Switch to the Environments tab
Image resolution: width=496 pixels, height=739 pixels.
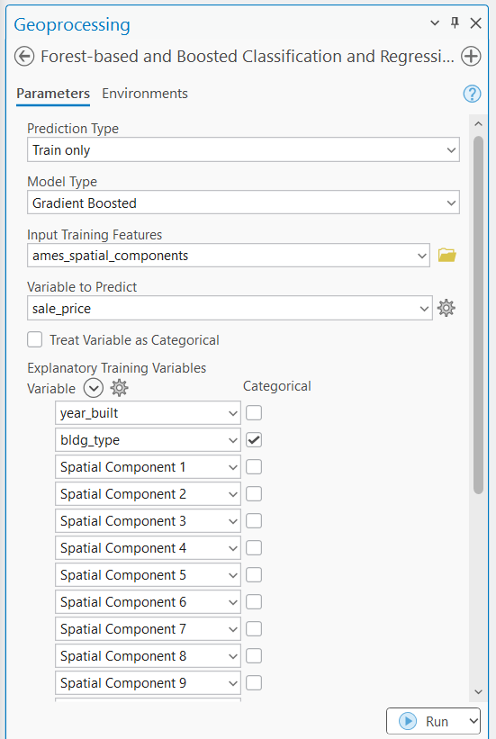[145, 94]
